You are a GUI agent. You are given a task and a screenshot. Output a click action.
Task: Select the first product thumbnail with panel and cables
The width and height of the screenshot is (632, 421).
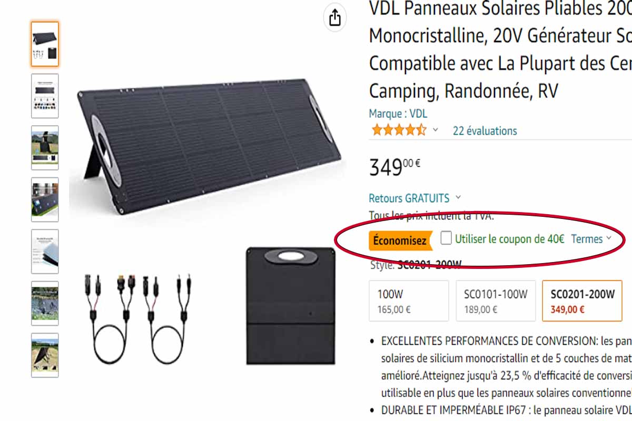(x=45, y=44)
